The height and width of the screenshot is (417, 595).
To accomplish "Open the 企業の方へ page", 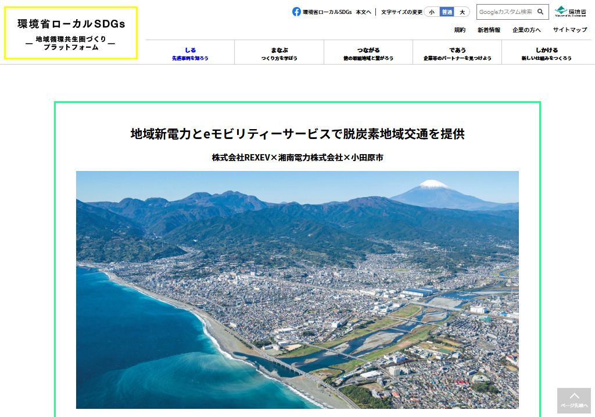I will [526, 29].
